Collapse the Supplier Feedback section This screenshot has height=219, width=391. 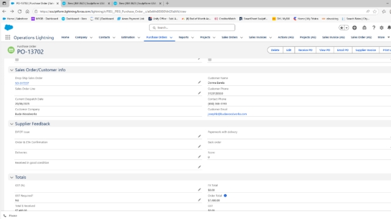click(x=12, y=123)
